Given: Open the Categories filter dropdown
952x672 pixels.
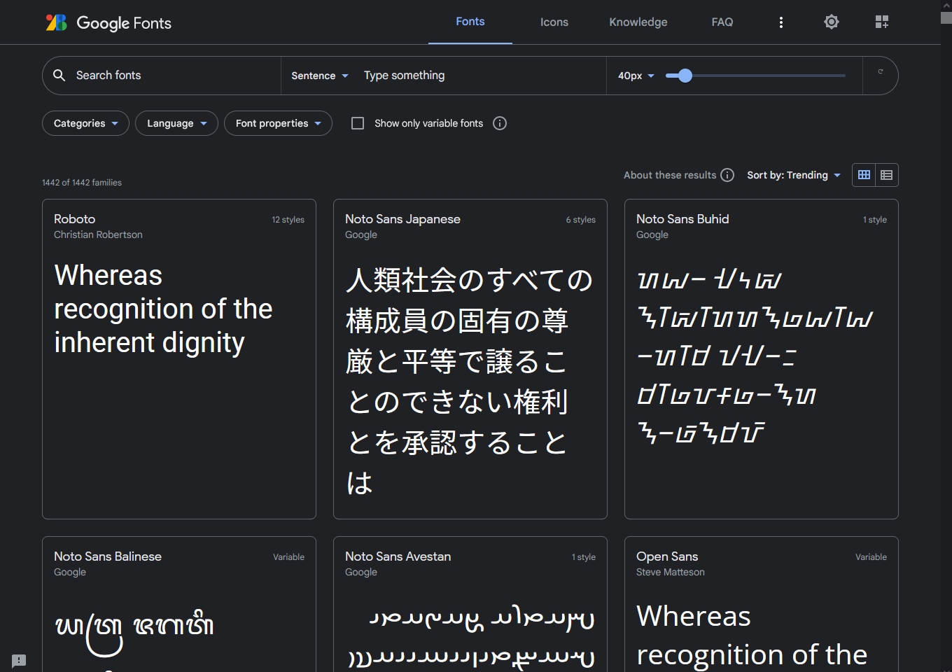Looking at the screenshot, I should [85, 123].
